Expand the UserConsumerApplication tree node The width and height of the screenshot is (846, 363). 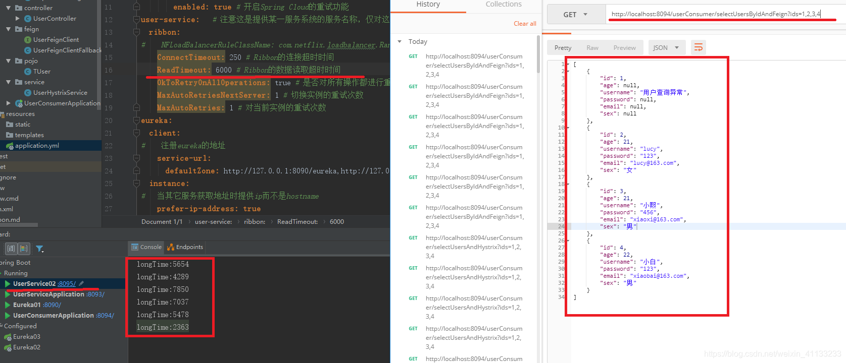(x=9, y=103)
